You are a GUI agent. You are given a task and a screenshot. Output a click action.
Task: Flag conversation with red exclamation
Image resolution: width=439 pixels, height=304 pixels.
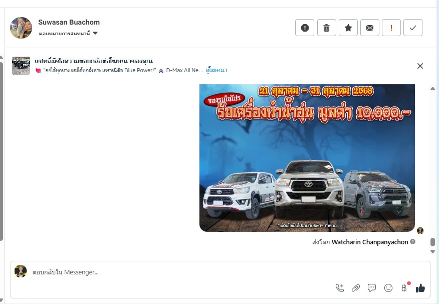(391, 28)
